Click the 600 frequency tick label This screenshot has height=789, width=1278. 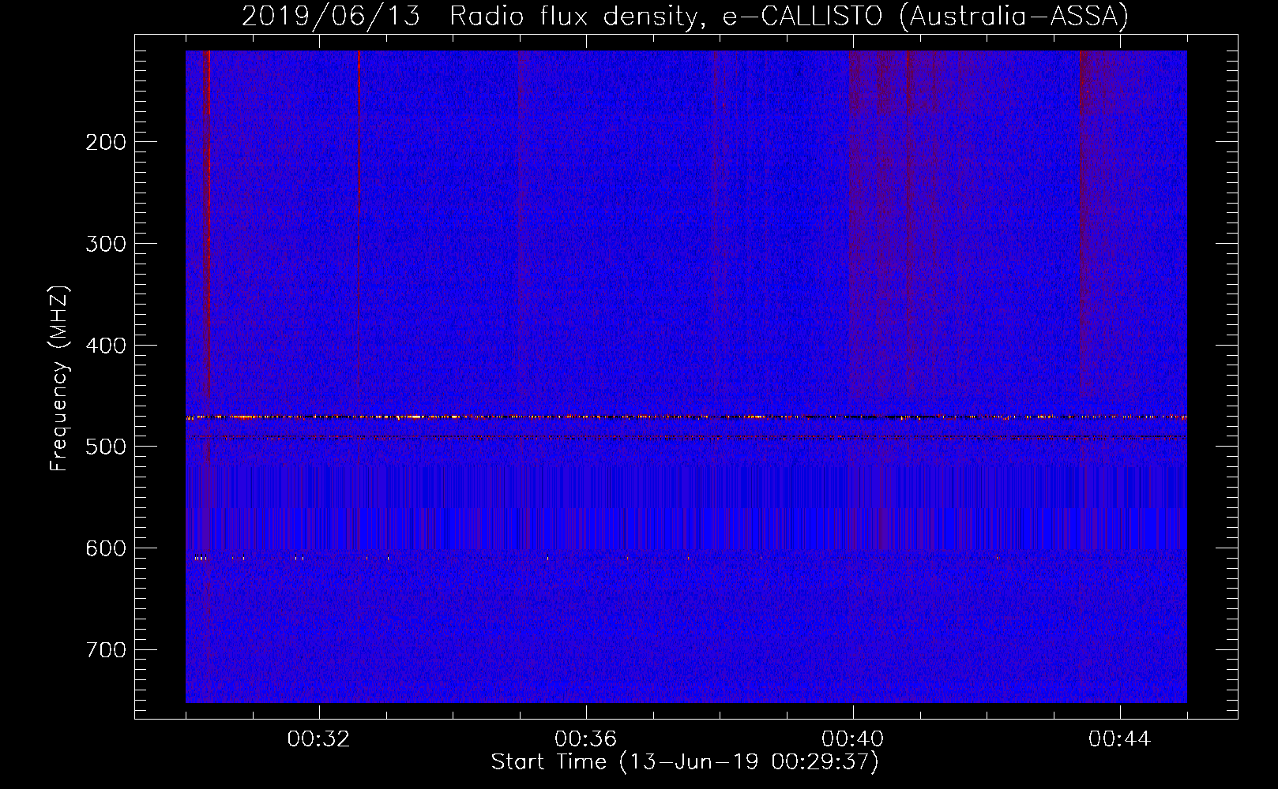[x=106, y=548]
